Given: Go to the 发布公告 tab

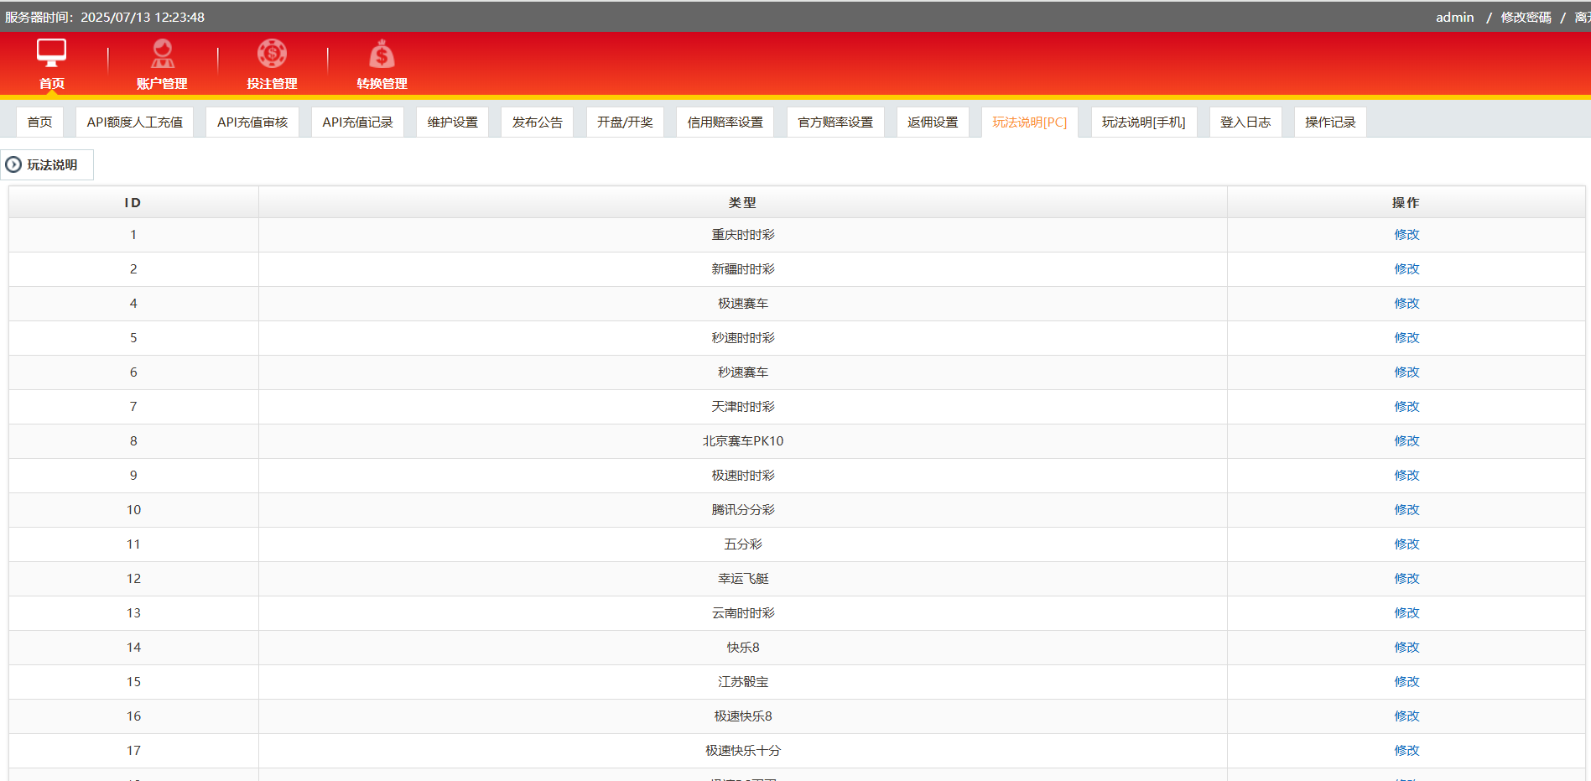Looking at the screenshot, I should pos(537,122).
